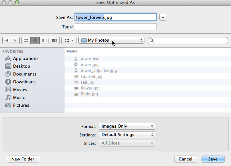The height and width of the screenshot is (166, 231).
Task: Open Documents in the sidebar
Action: [x=25, y=74]
